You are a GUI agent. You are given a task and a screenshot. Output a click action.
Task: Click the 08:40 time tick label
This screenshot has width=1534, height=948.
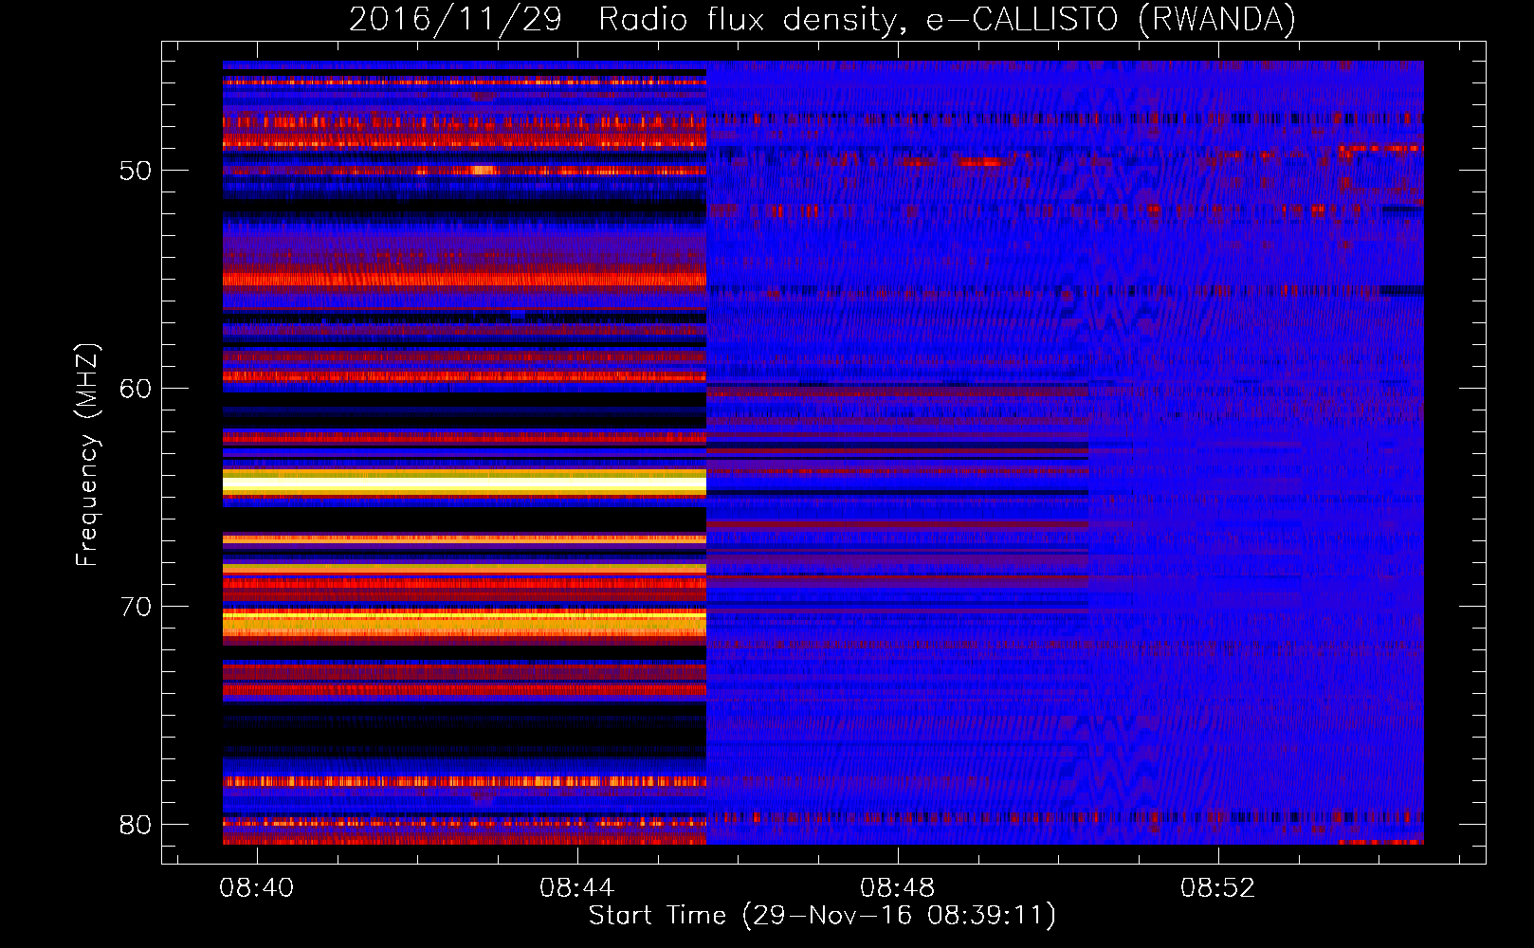pos(256,888)
